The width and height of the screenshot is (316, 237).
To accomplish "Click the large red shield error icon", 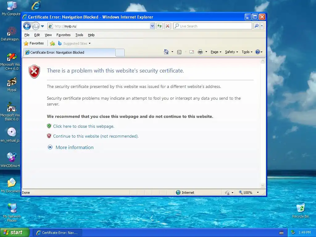I will [34, 71].
